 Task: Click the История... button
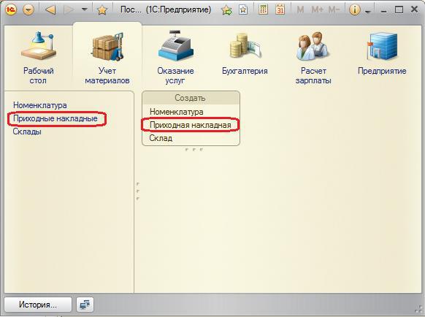coord(38,305)
